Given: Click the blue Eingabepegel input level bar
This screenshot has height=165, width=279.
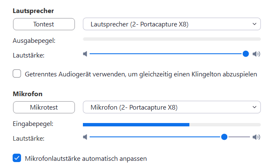Looking at the screenshot, I should click(136, 125).
